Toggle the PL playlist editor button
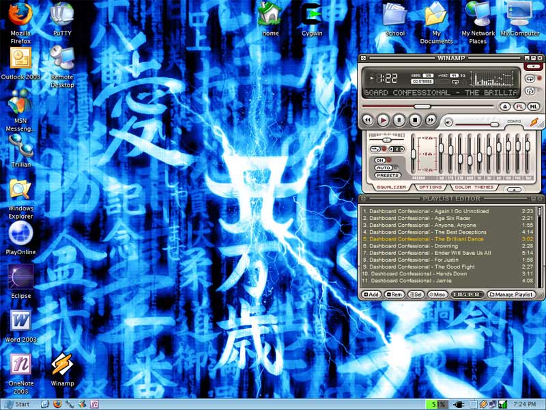 (519, 107)
